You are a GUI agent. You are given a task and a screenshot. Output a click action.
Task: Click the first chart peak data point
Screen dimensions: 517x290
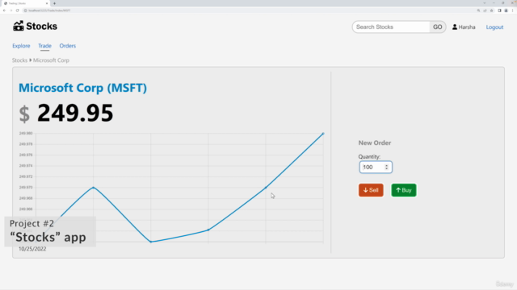point(94,188)
